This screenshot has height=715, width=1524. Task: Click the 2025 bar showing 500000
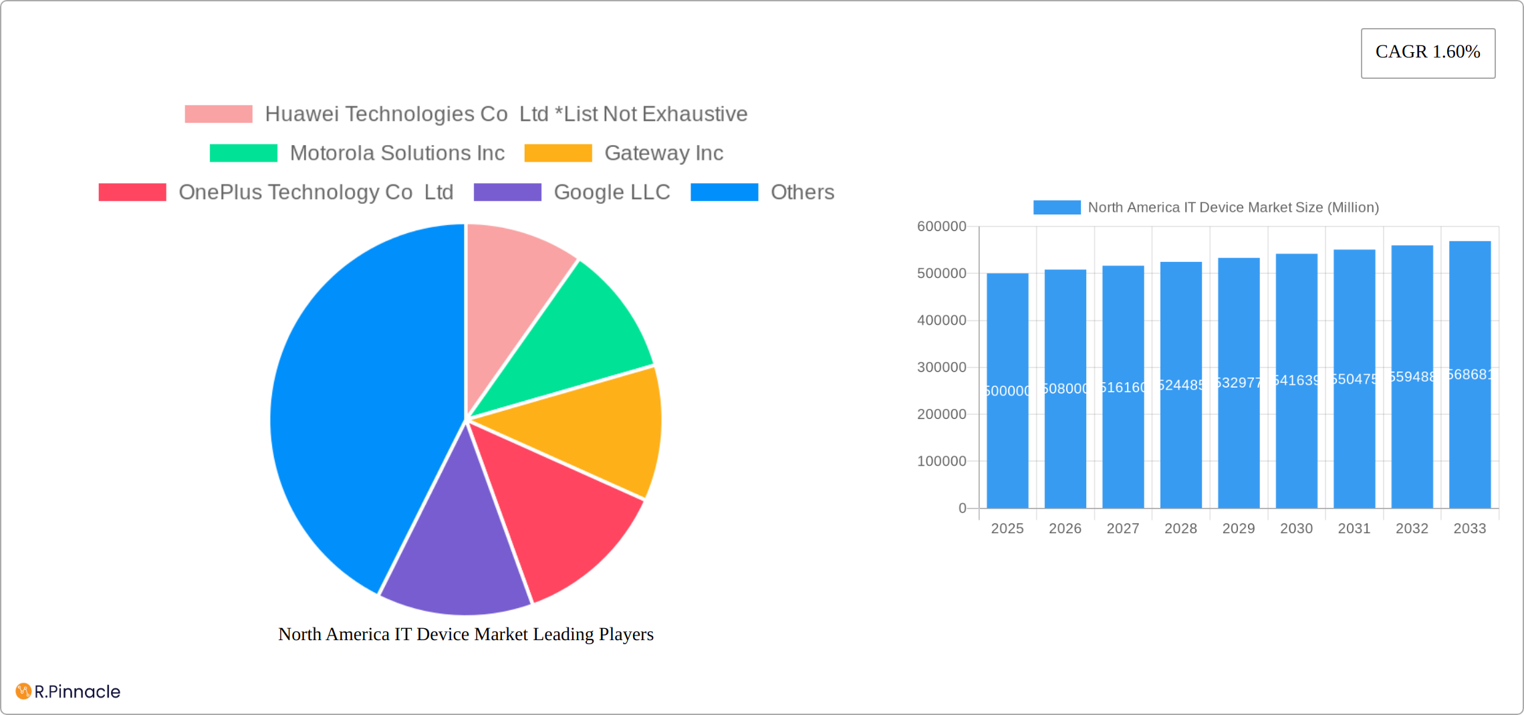[x=1007, y=391]
